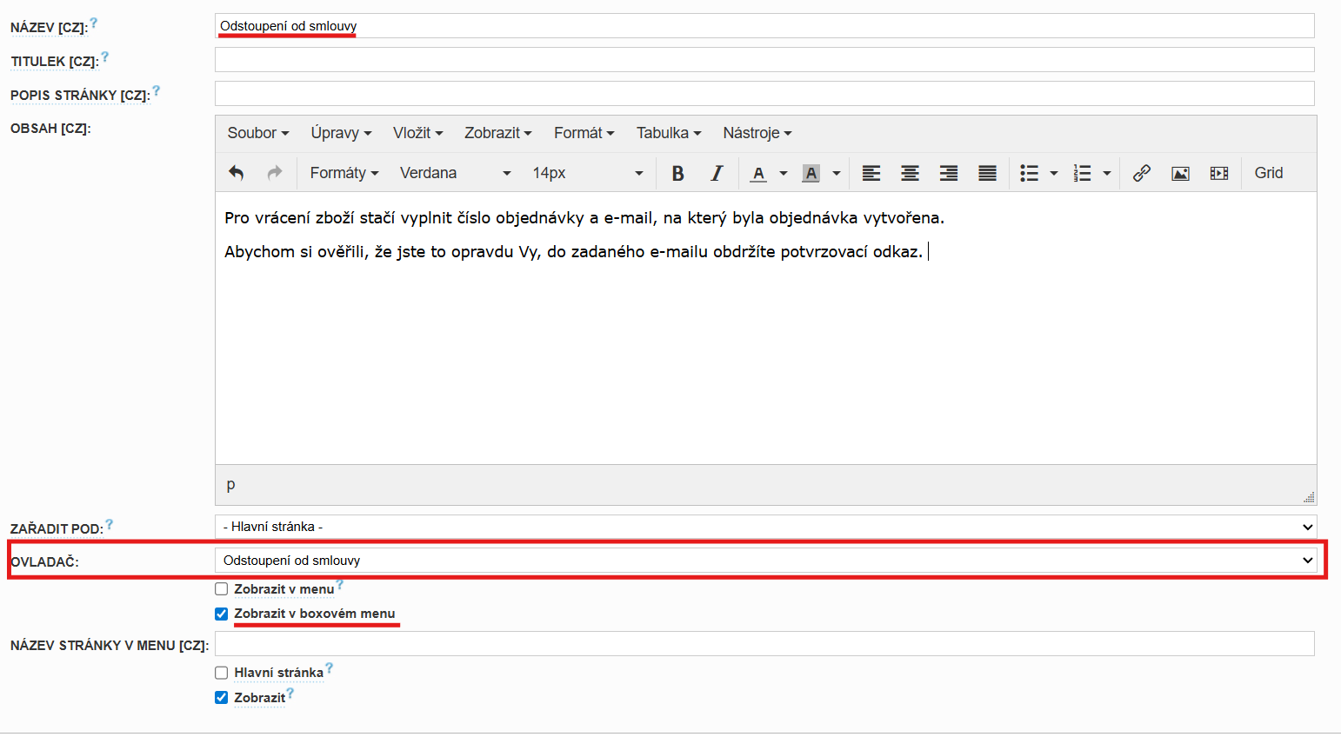The width and height of the screenshot is (1341, 737).
Task: Click the TITULEK [CZ] input field
Action: (764, 60)
